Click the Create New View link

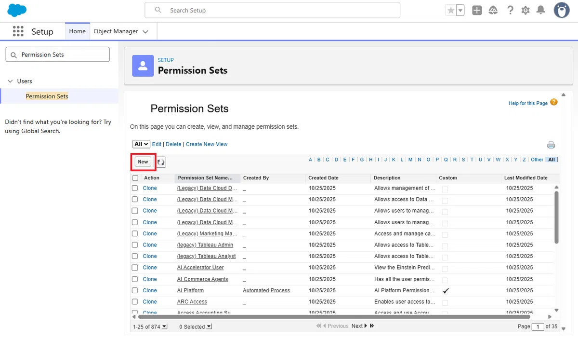point(207,144)
